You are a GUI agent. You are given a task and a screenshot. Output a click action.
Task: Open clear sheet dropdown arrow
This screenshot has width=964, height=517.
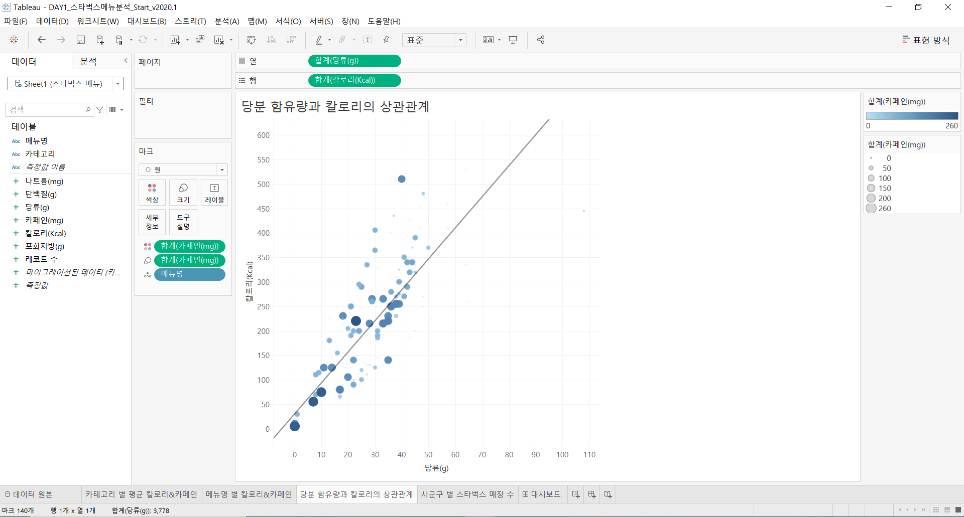231,40
